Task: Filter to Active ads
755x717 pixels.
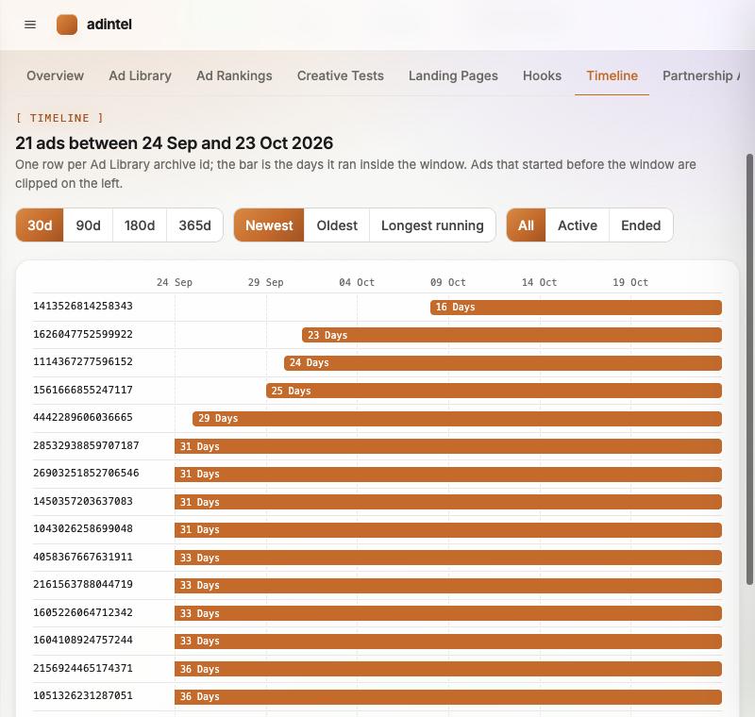Action: [578, 225]
